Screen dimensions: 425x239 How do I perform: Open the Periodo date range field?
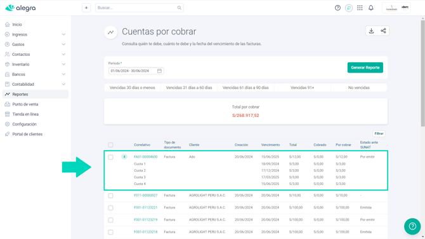coord(136,71)
